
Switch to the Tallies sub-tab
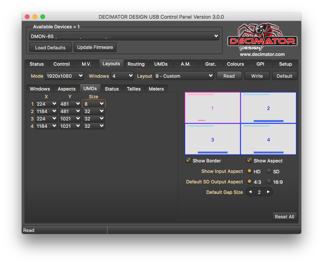(x=134, y=89)
